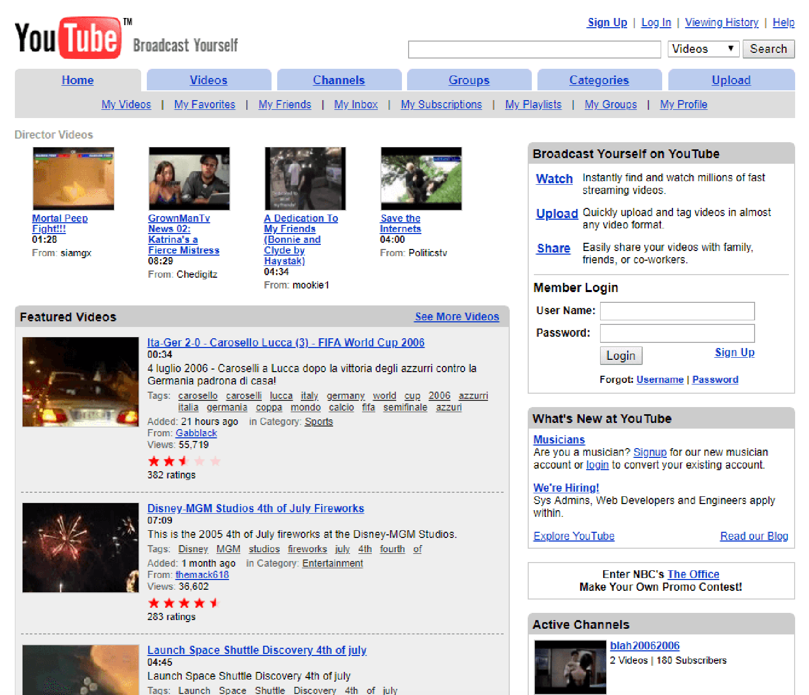Switch to the Upload tab

point(731,80)
